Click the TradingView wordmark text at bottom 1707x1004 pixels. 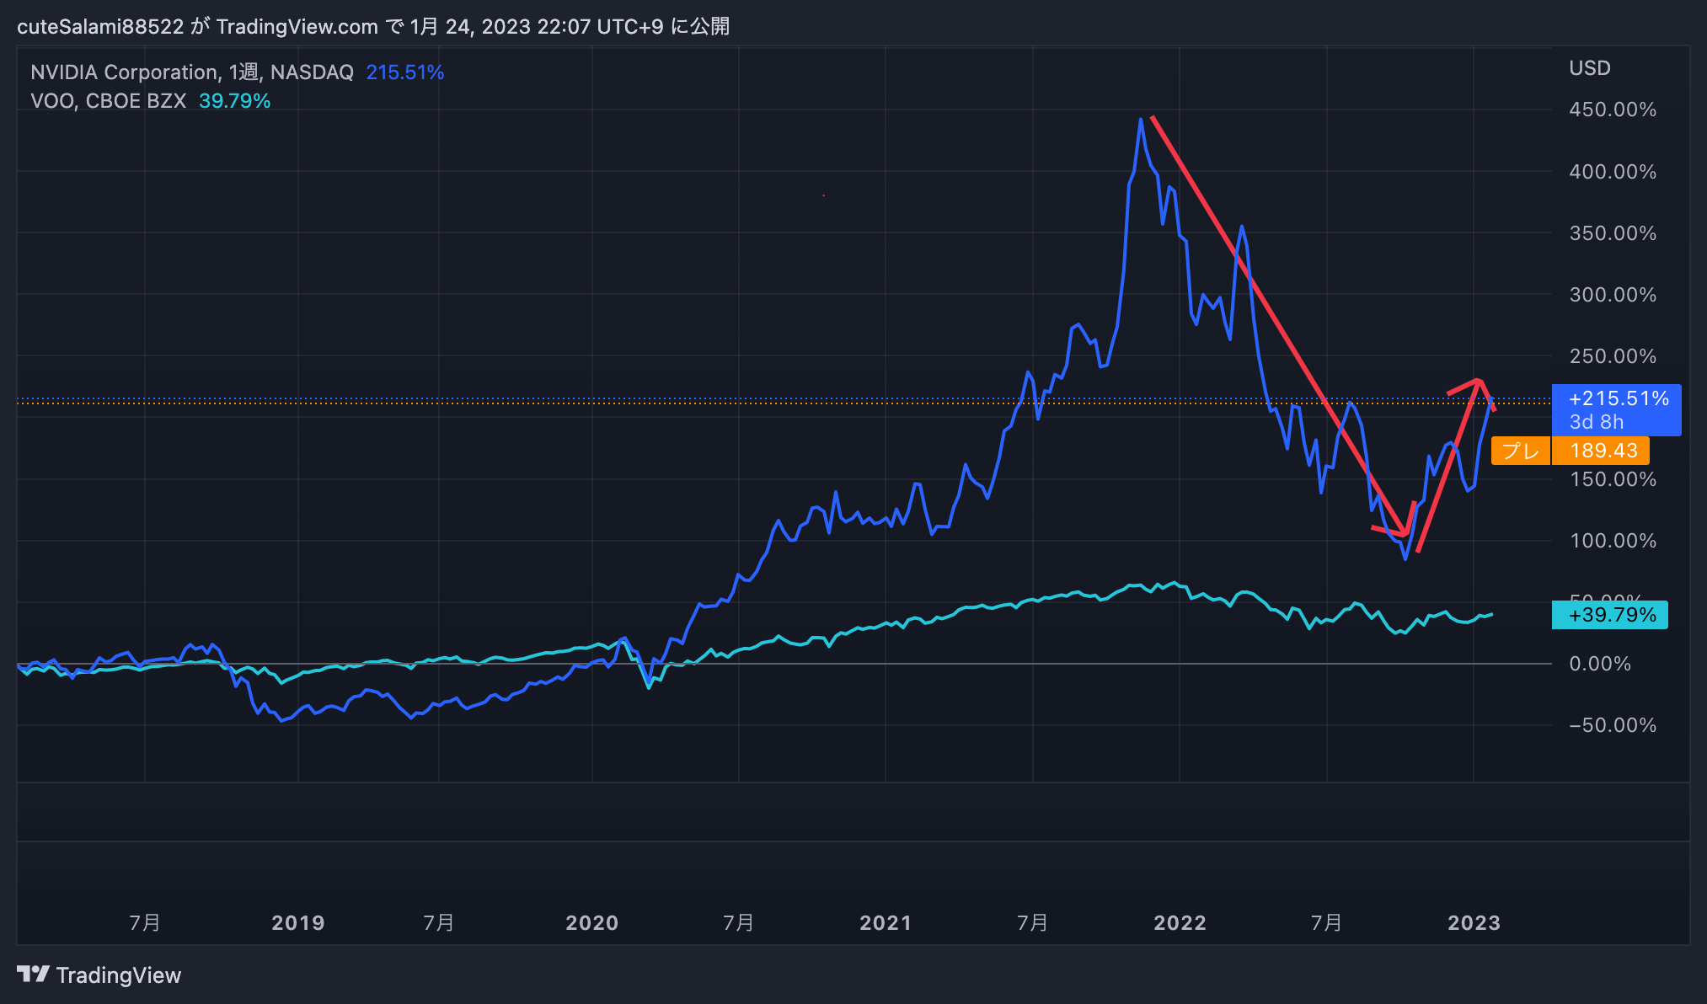point(118,975)
